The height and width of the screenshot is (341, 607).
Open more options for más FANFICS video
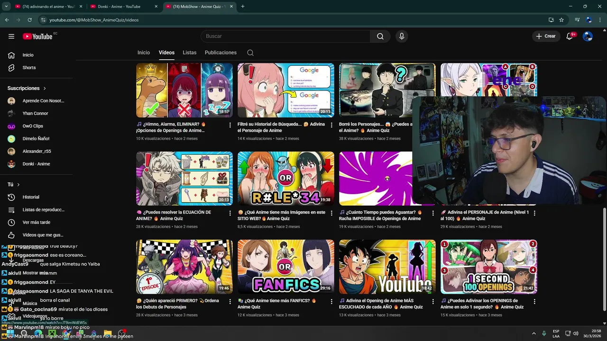coord(331,301)
